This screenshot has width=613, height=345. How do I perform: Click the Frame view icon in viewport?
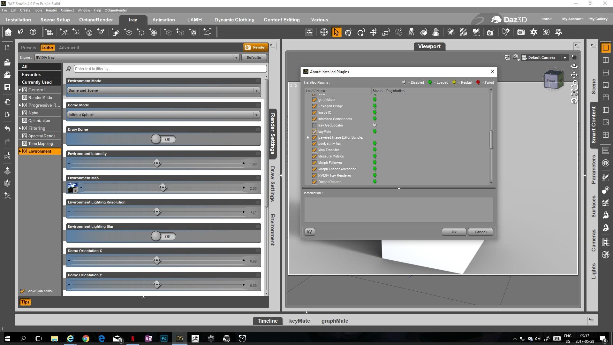point(574,92)
